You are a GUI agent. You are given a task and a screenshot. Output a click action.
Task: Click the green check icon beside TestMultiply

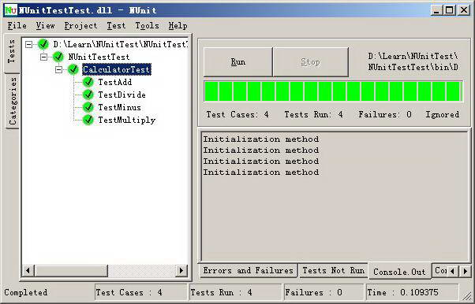(x=88, y=120)
